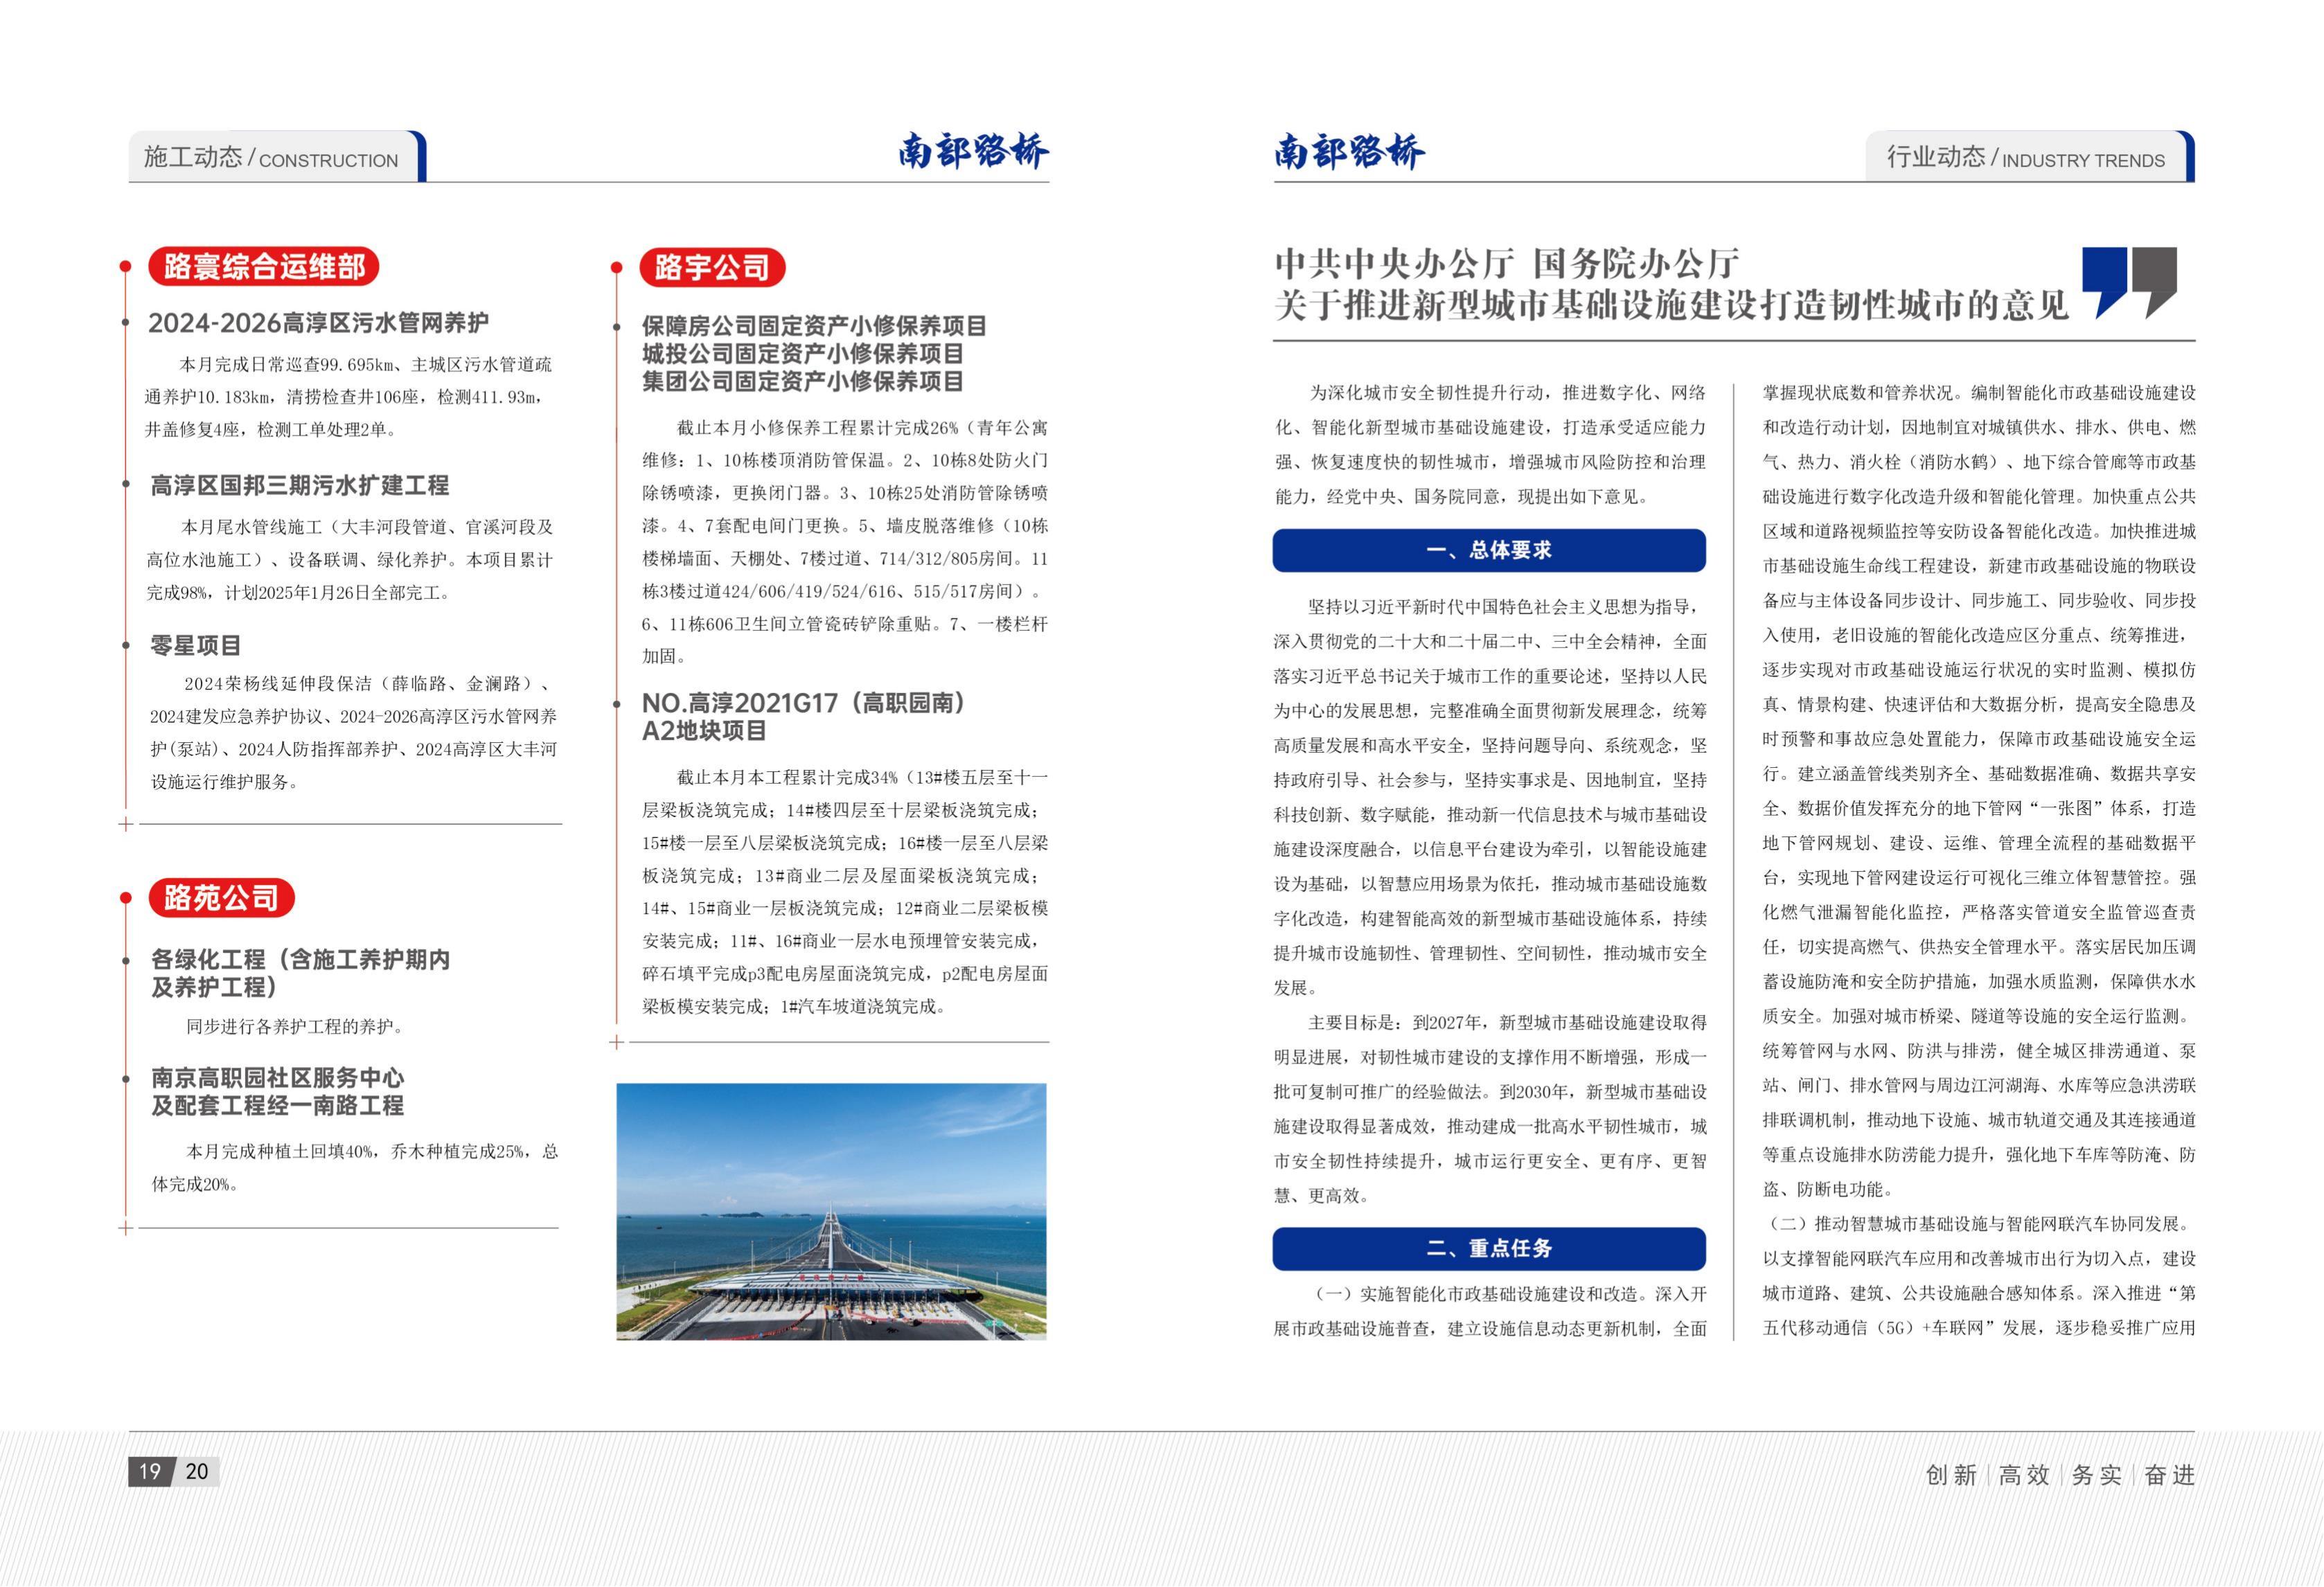2324x1587 pixels.
Task: Click paragraph starting 主要目标是：到2027年
Action: (x=1490, y=1109)
